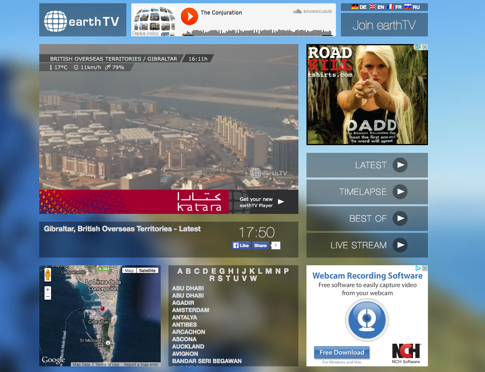Screen dimensions: 485x372
Task: Jump to cities starting with W
Action: point(253,278)
